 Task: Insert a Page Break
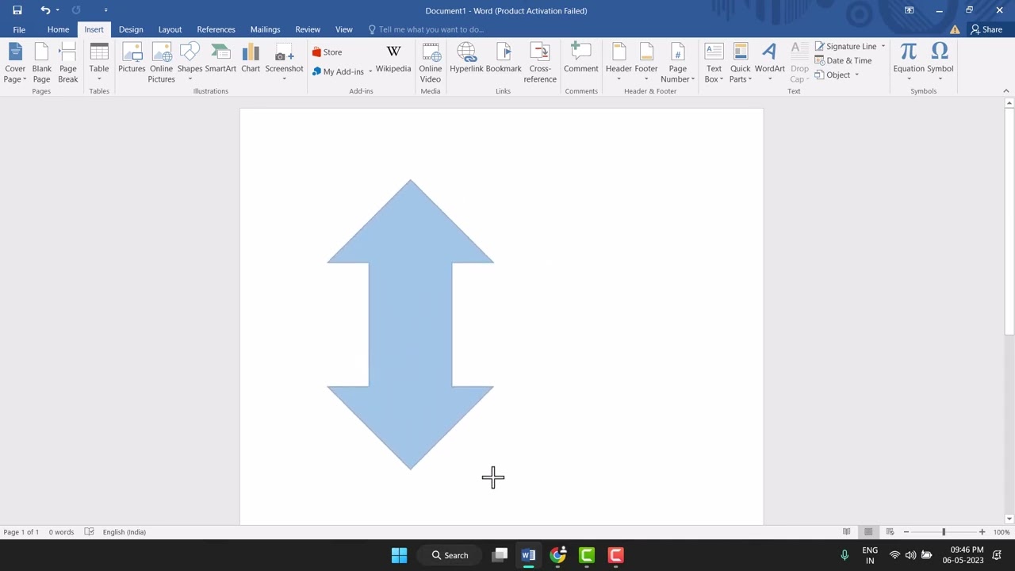click(x=68, y=63)
